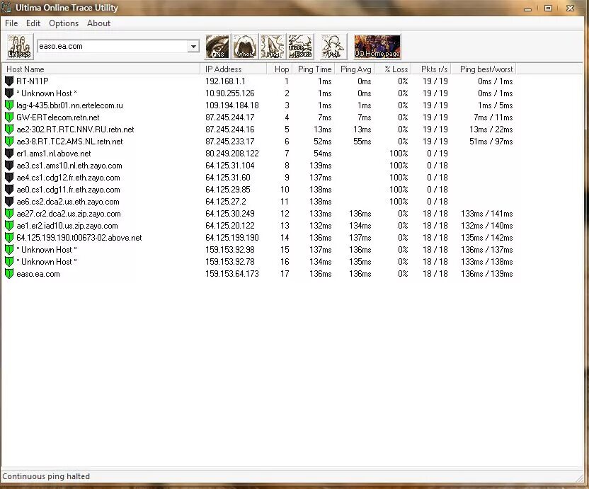This screenshot has height=489, width=589.
Task: Open the Edit menu
Action: click(x=33, y=23)
